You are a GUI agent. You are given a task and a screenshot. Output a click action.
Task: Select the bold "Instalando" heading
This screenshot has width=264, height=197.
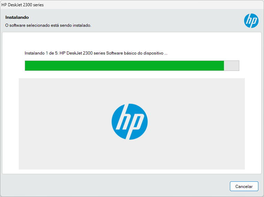click(17, 17)
